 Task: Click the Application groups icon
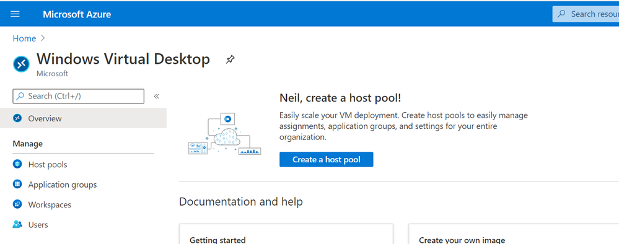tap(17, 184)
